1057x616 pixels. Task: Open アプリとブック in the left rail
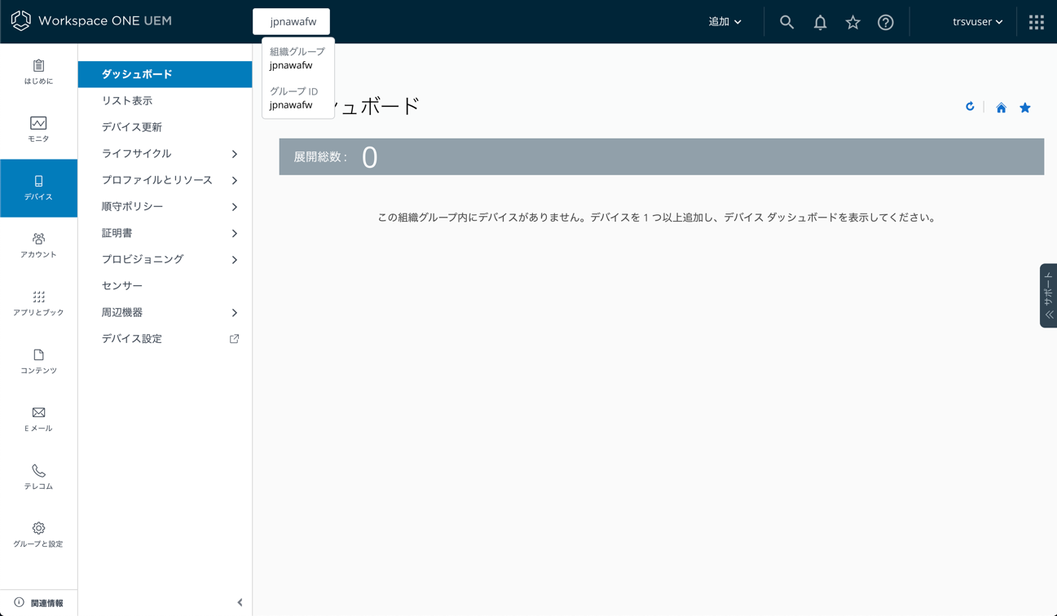38,304
